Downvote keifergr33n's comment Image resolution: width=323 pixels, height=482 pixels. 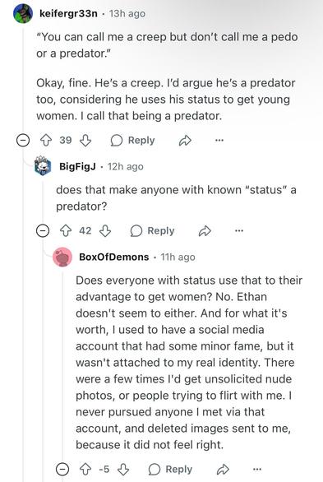pos(85,141)
